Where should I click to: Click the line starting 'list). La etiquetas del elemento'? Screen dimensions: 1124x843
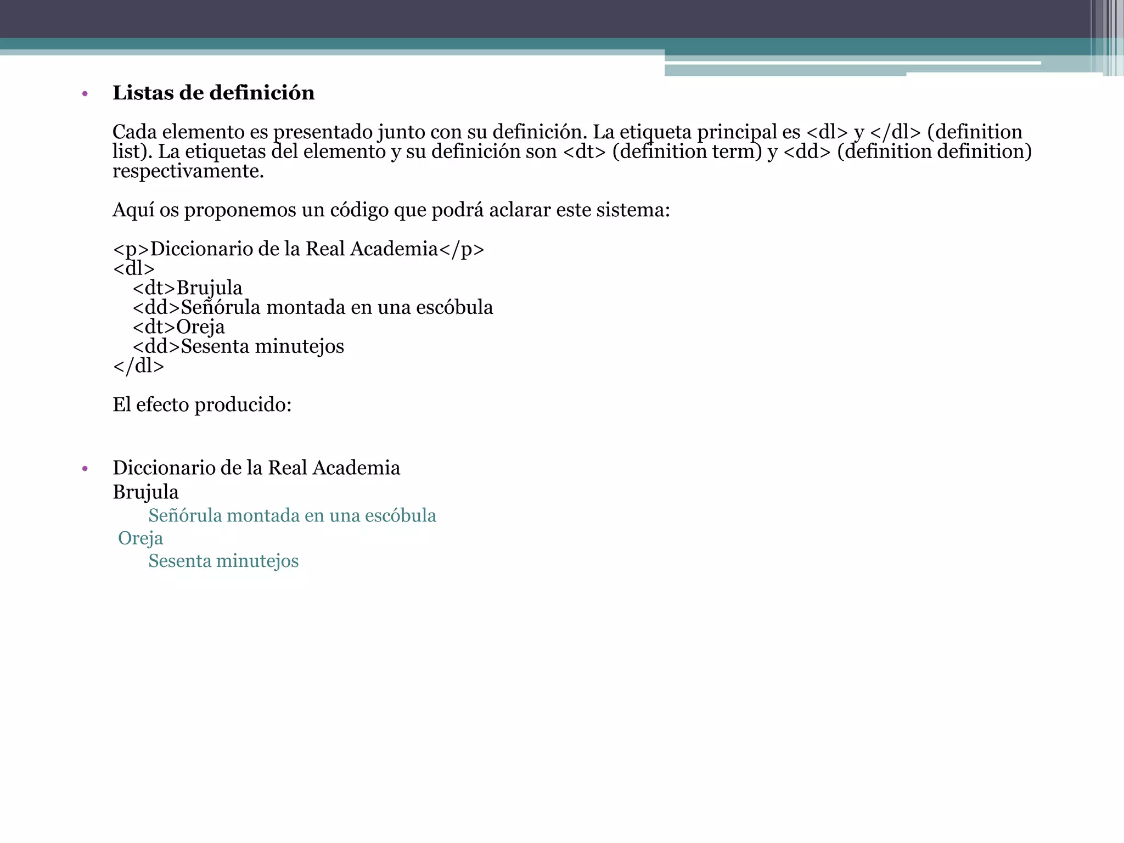572,152
